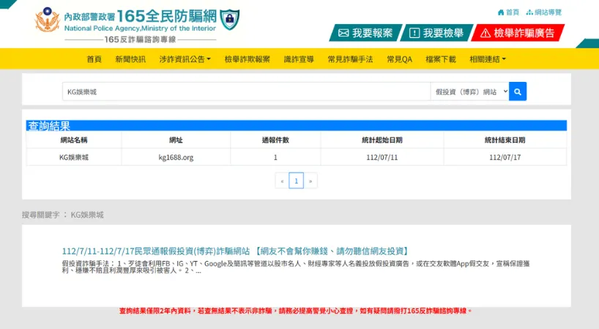Viewport: 599px width, 329px height.
Task: Open 常見QA menu item
Action: click(x=399, y=59)
